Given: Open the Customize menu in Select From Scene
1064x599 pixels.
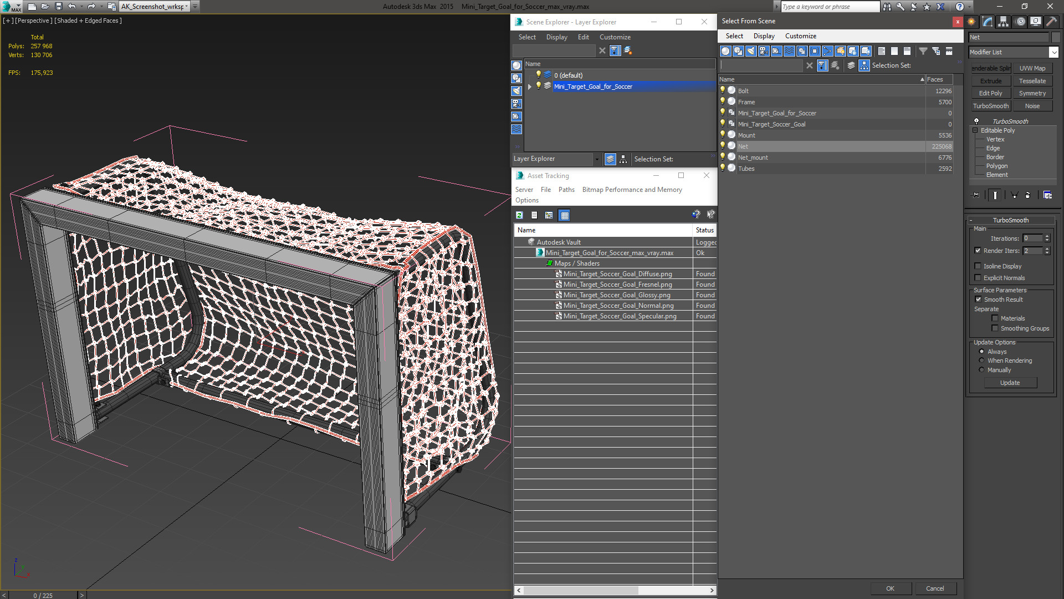Looking at the screenshot, I should click(x=800, y=36).
